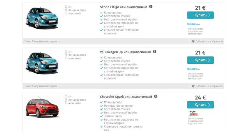Buy the Volkswagen Up for 21 €
The image size is (241, 132).
pyautogui.click(x=200, y=60)
